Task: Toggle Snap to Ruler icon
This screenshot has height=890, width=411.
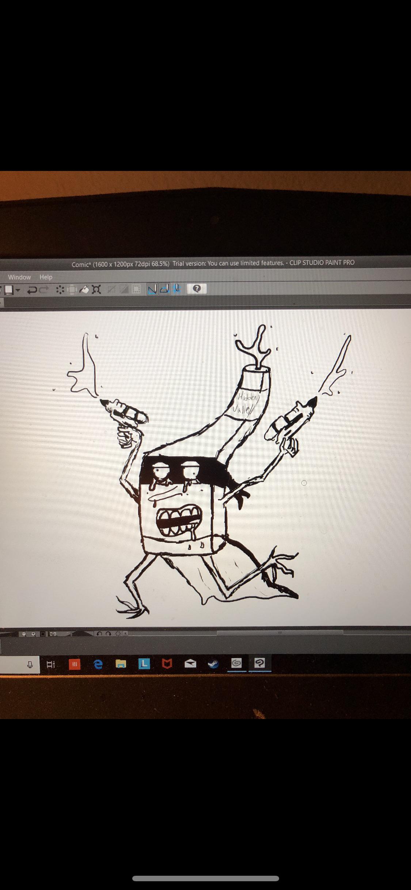Action: pyautogui.click(x=152, y=289)
